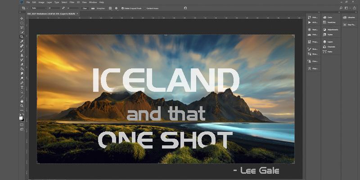
Task: Click the swap width and height icon
Action: (63, 8)
